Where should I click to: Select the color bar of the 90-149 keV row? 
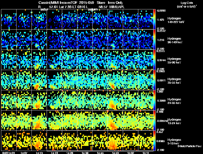154,39
